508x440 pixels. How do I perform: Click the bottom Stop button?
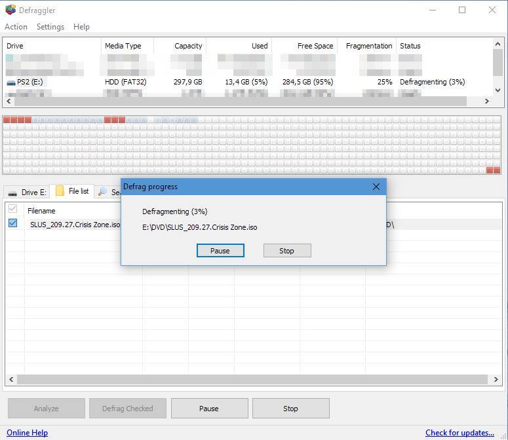click(x=290, y=409)
